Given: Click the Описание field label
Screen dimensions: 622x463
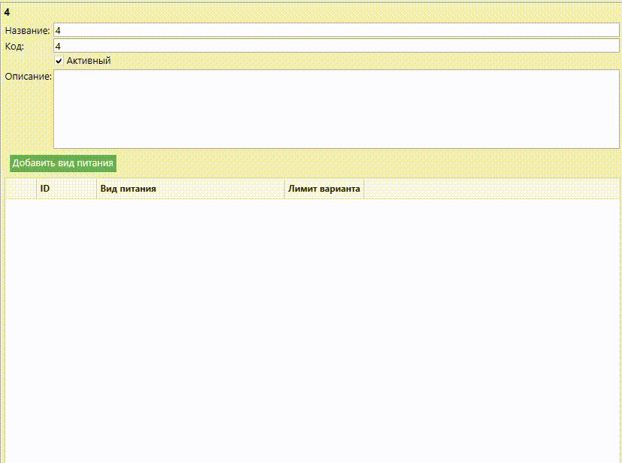Looking at the screenshot, I should click(28, 76).
